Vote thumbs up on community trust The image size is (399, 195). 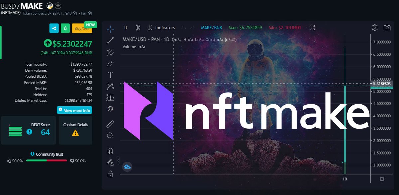(9, 161)
